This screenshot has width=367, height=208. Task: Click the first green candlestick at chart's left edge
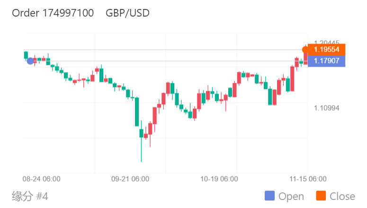(26, 55)
